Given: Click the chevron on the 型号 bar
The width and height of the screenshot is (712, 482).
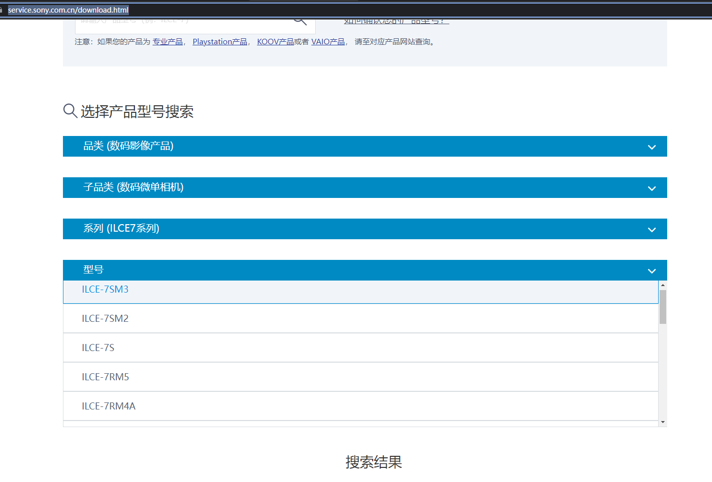Looking at the screenshot, I should pos(652,271).
